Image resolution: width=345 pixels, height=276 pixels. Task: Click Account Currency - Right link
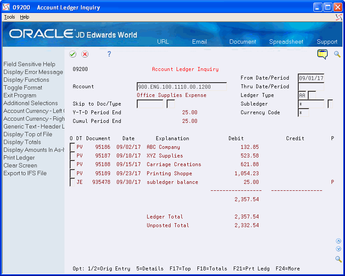(34, 119)
